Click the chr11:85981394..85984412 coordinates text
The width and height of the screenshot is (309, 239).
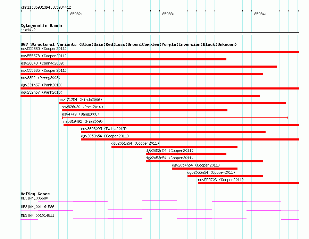[x=46, y=7]
